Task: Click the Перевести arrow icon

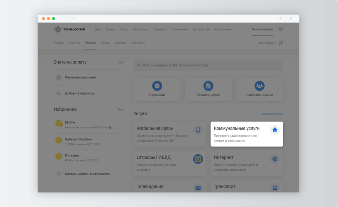Action: (157, 86)
